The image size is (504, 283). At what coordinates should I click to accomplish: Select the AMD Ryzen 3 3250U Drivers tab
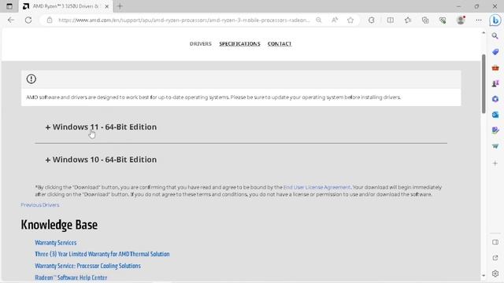[66, 6]
